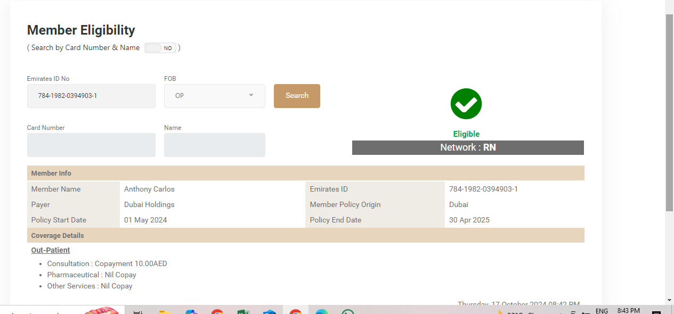Click the ENG language indicator in taskbar

[602, 311]
